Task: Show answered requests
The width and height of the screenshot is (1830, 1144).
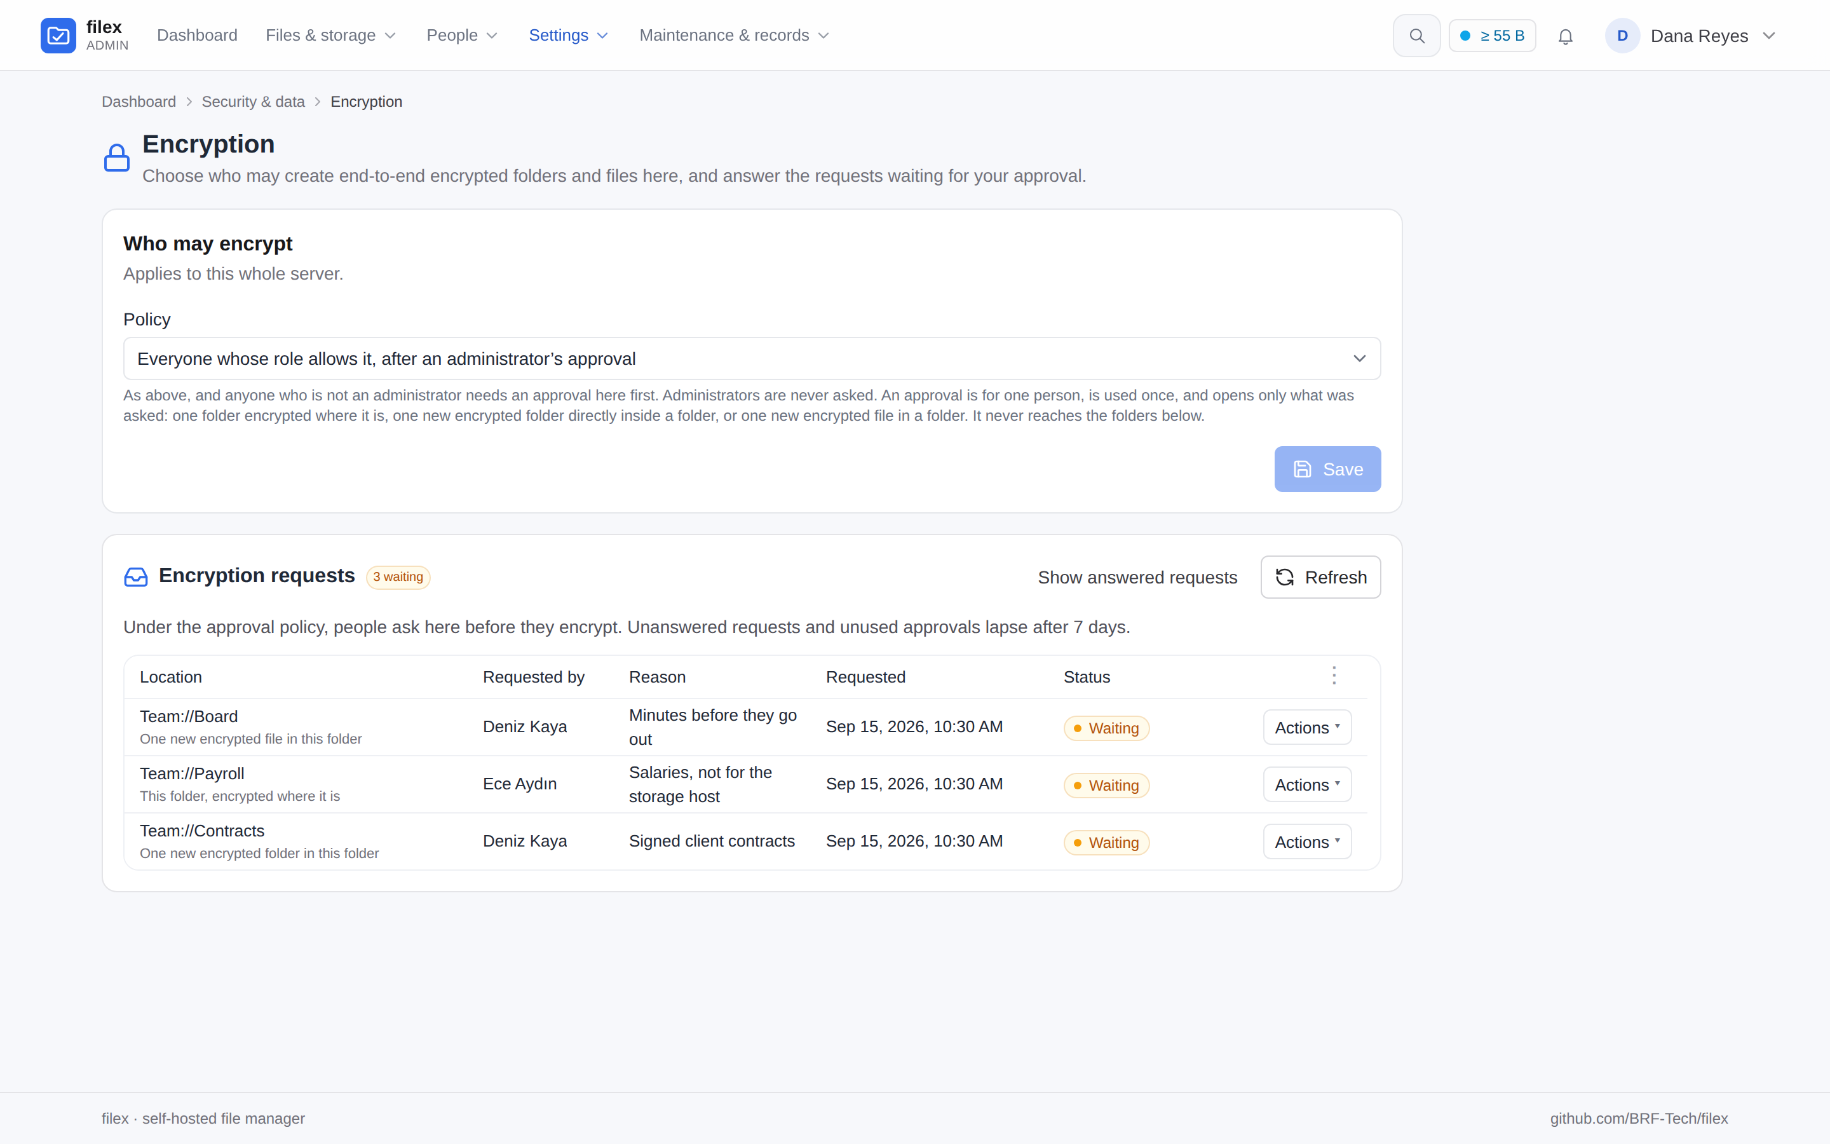Action: 1137,577
